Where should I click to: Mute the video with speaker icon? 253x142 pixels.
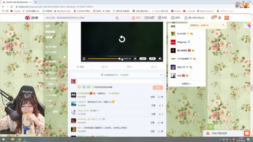160,59
